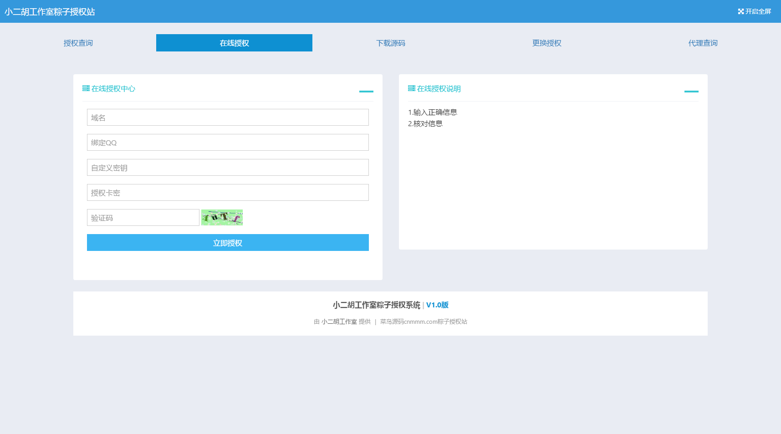Click the V1.0版 link in the footer

pos(437,305)
